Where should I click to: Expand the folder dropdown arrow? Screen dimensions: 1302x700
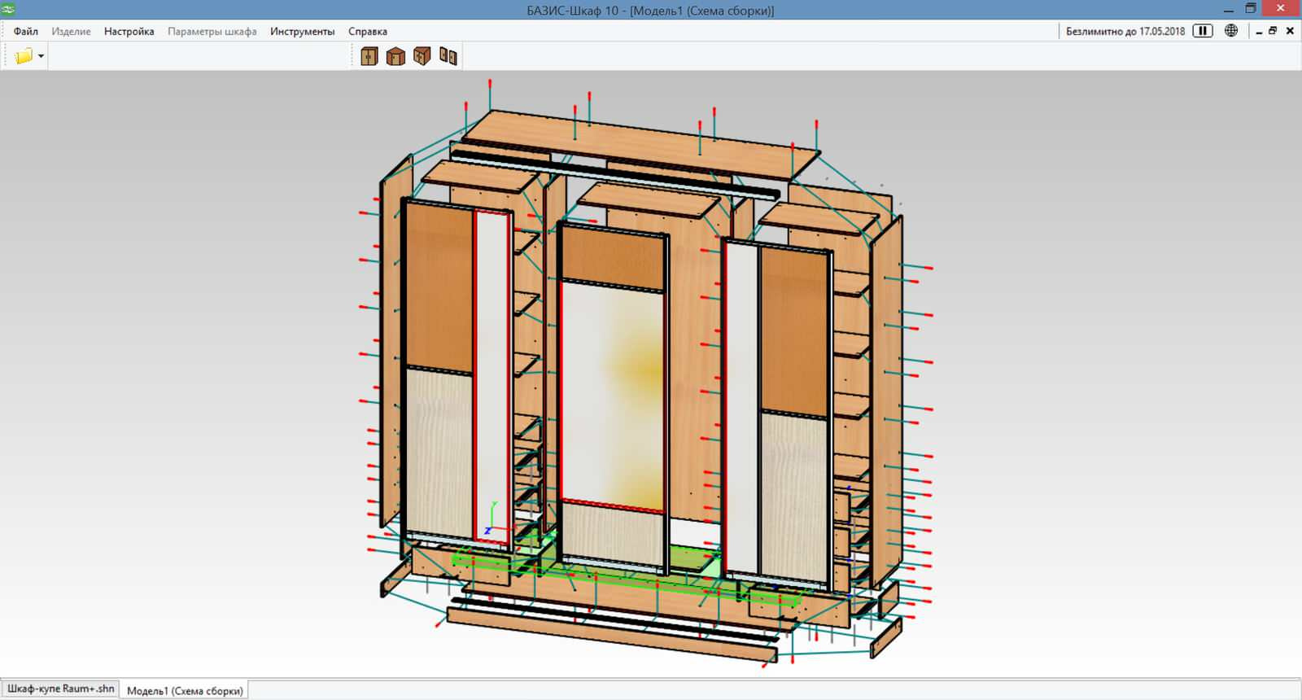(x=41, y=56)
